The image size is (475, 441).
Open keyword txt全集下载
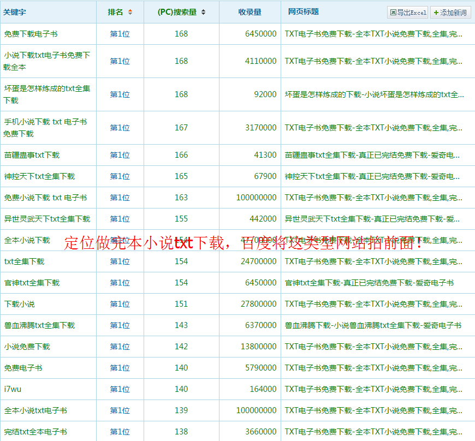[24, 261]
